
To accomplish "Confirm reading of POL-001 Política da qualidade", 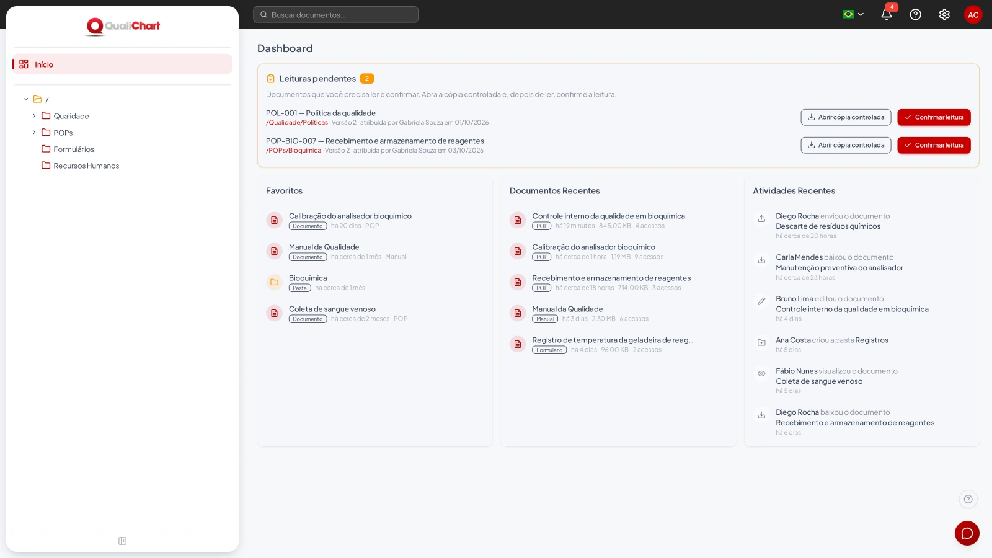I will point(934,117).
